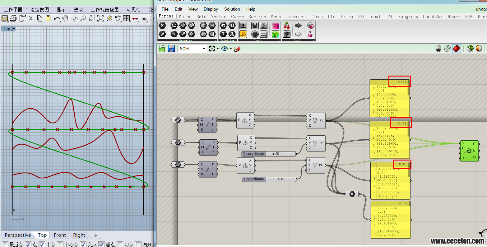The image size is (487, 247).
Task: Click the Zoom window icon in Rhino
Action: point(91,19)
